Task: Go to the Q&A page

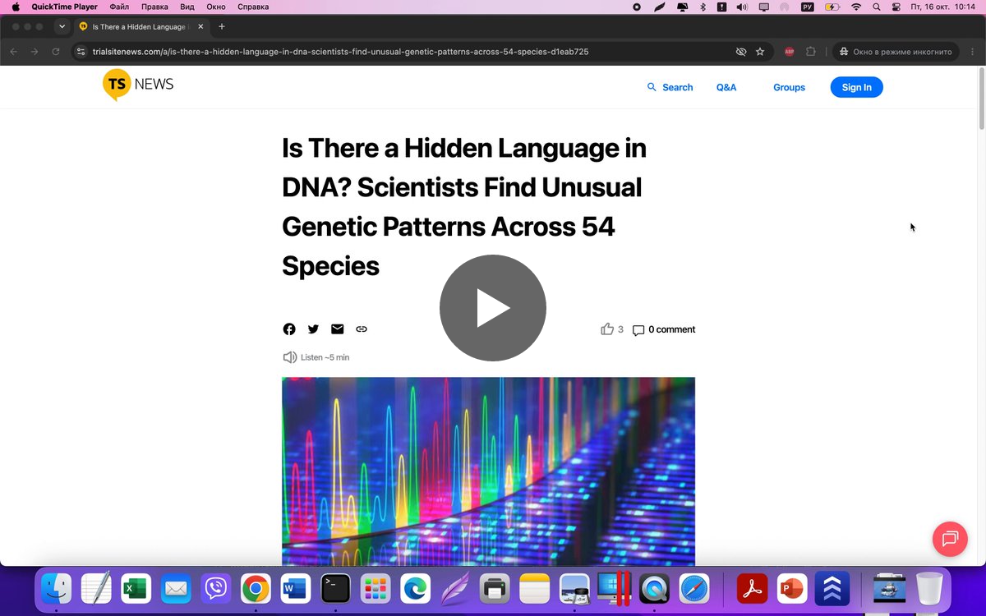Action: point(726,87)
